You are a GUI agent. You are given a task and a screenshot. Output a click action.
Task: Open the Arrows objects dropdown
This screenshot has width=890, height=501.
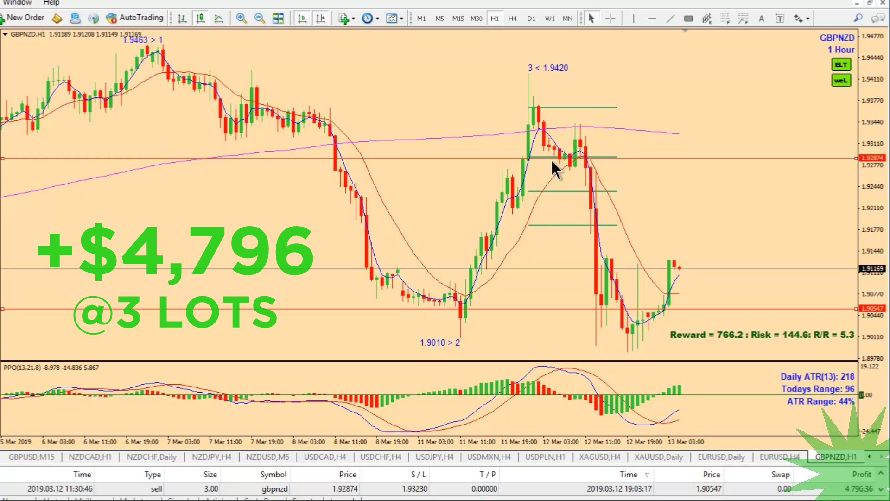pos(801,19)
